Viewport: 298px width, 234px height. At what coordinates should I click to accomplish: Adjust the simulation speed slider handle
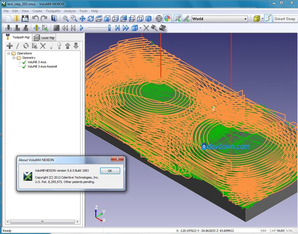(109, 28)
